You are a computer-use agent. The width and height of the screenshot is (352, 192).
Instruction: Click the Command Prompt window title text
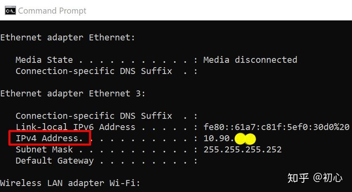(x=52, y=11)
